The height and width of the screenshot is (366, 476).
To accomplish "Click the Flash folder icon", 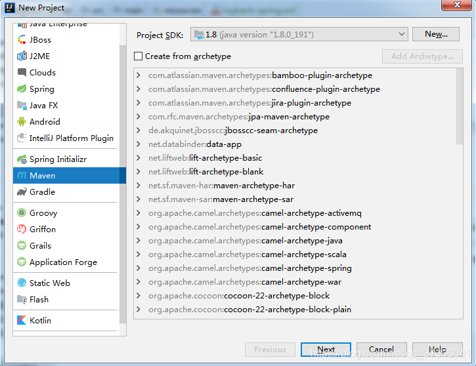I will 22,299.
